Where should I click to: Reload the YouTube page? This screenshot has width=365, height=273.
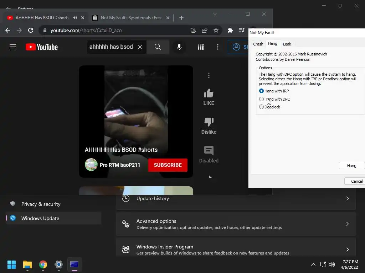click(x=31, y=30)
